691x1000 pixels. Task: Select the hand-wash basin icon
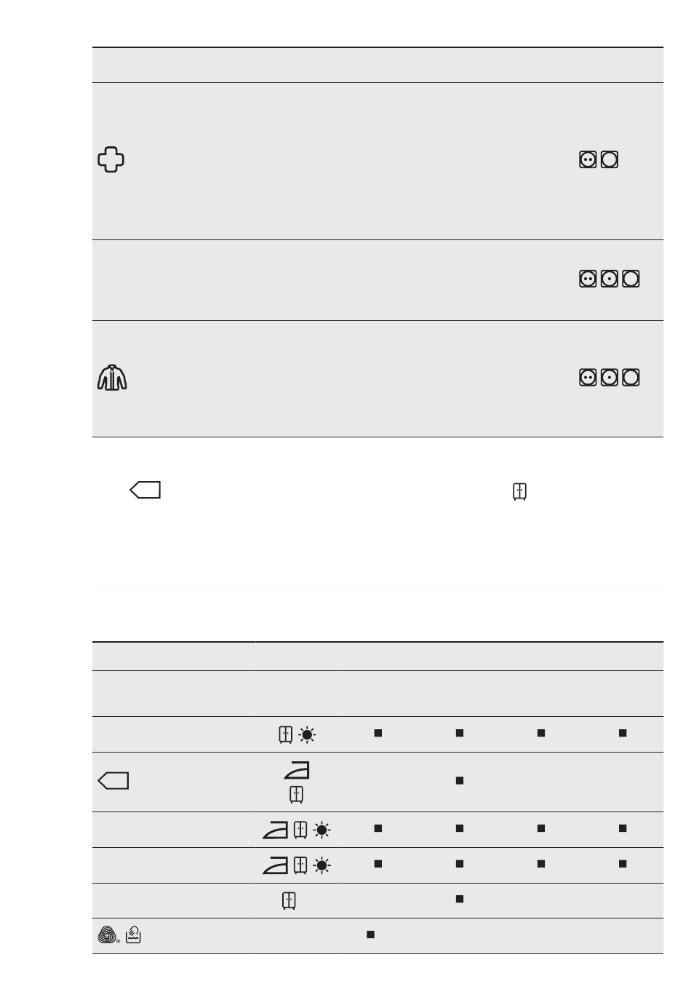(x=133, y=935)
